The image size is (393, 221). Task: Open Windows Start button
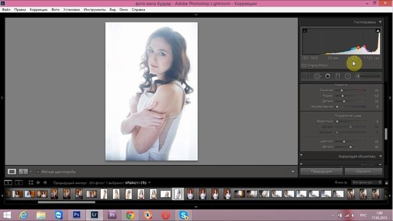[7, 215]
